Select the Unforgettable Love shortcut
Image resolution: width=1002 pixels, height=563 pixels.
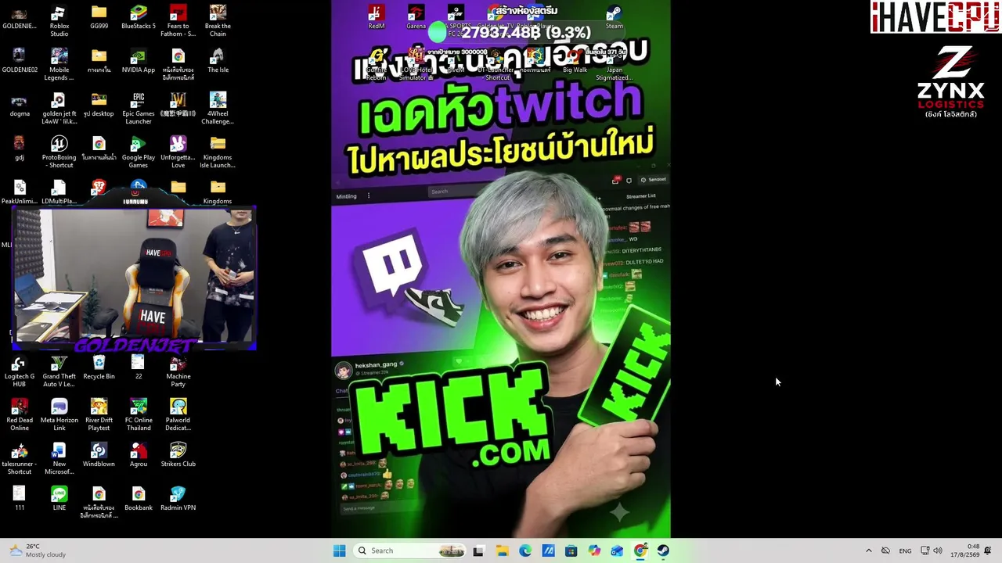[178, 152]
